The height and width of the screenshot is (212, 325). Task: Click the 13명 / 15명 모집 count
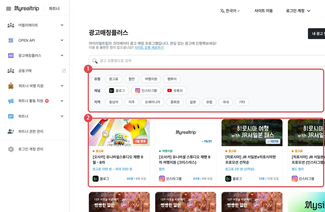click(x=268, y=179)
